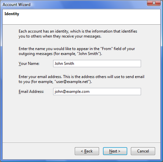The width and height of the screenshot is (163, 162).
Task: Click the "Each account has an identity" paragraph
Action: coord(78,34)
